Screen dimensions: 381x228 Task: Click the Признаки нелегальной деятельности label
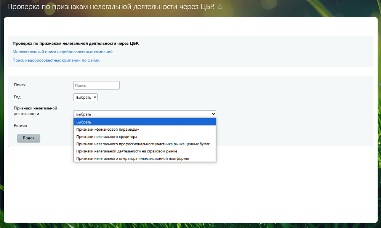point(35,111)
